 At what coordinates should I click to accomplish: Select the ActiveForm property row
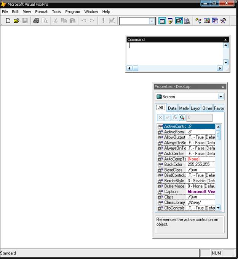coord(186,132)
